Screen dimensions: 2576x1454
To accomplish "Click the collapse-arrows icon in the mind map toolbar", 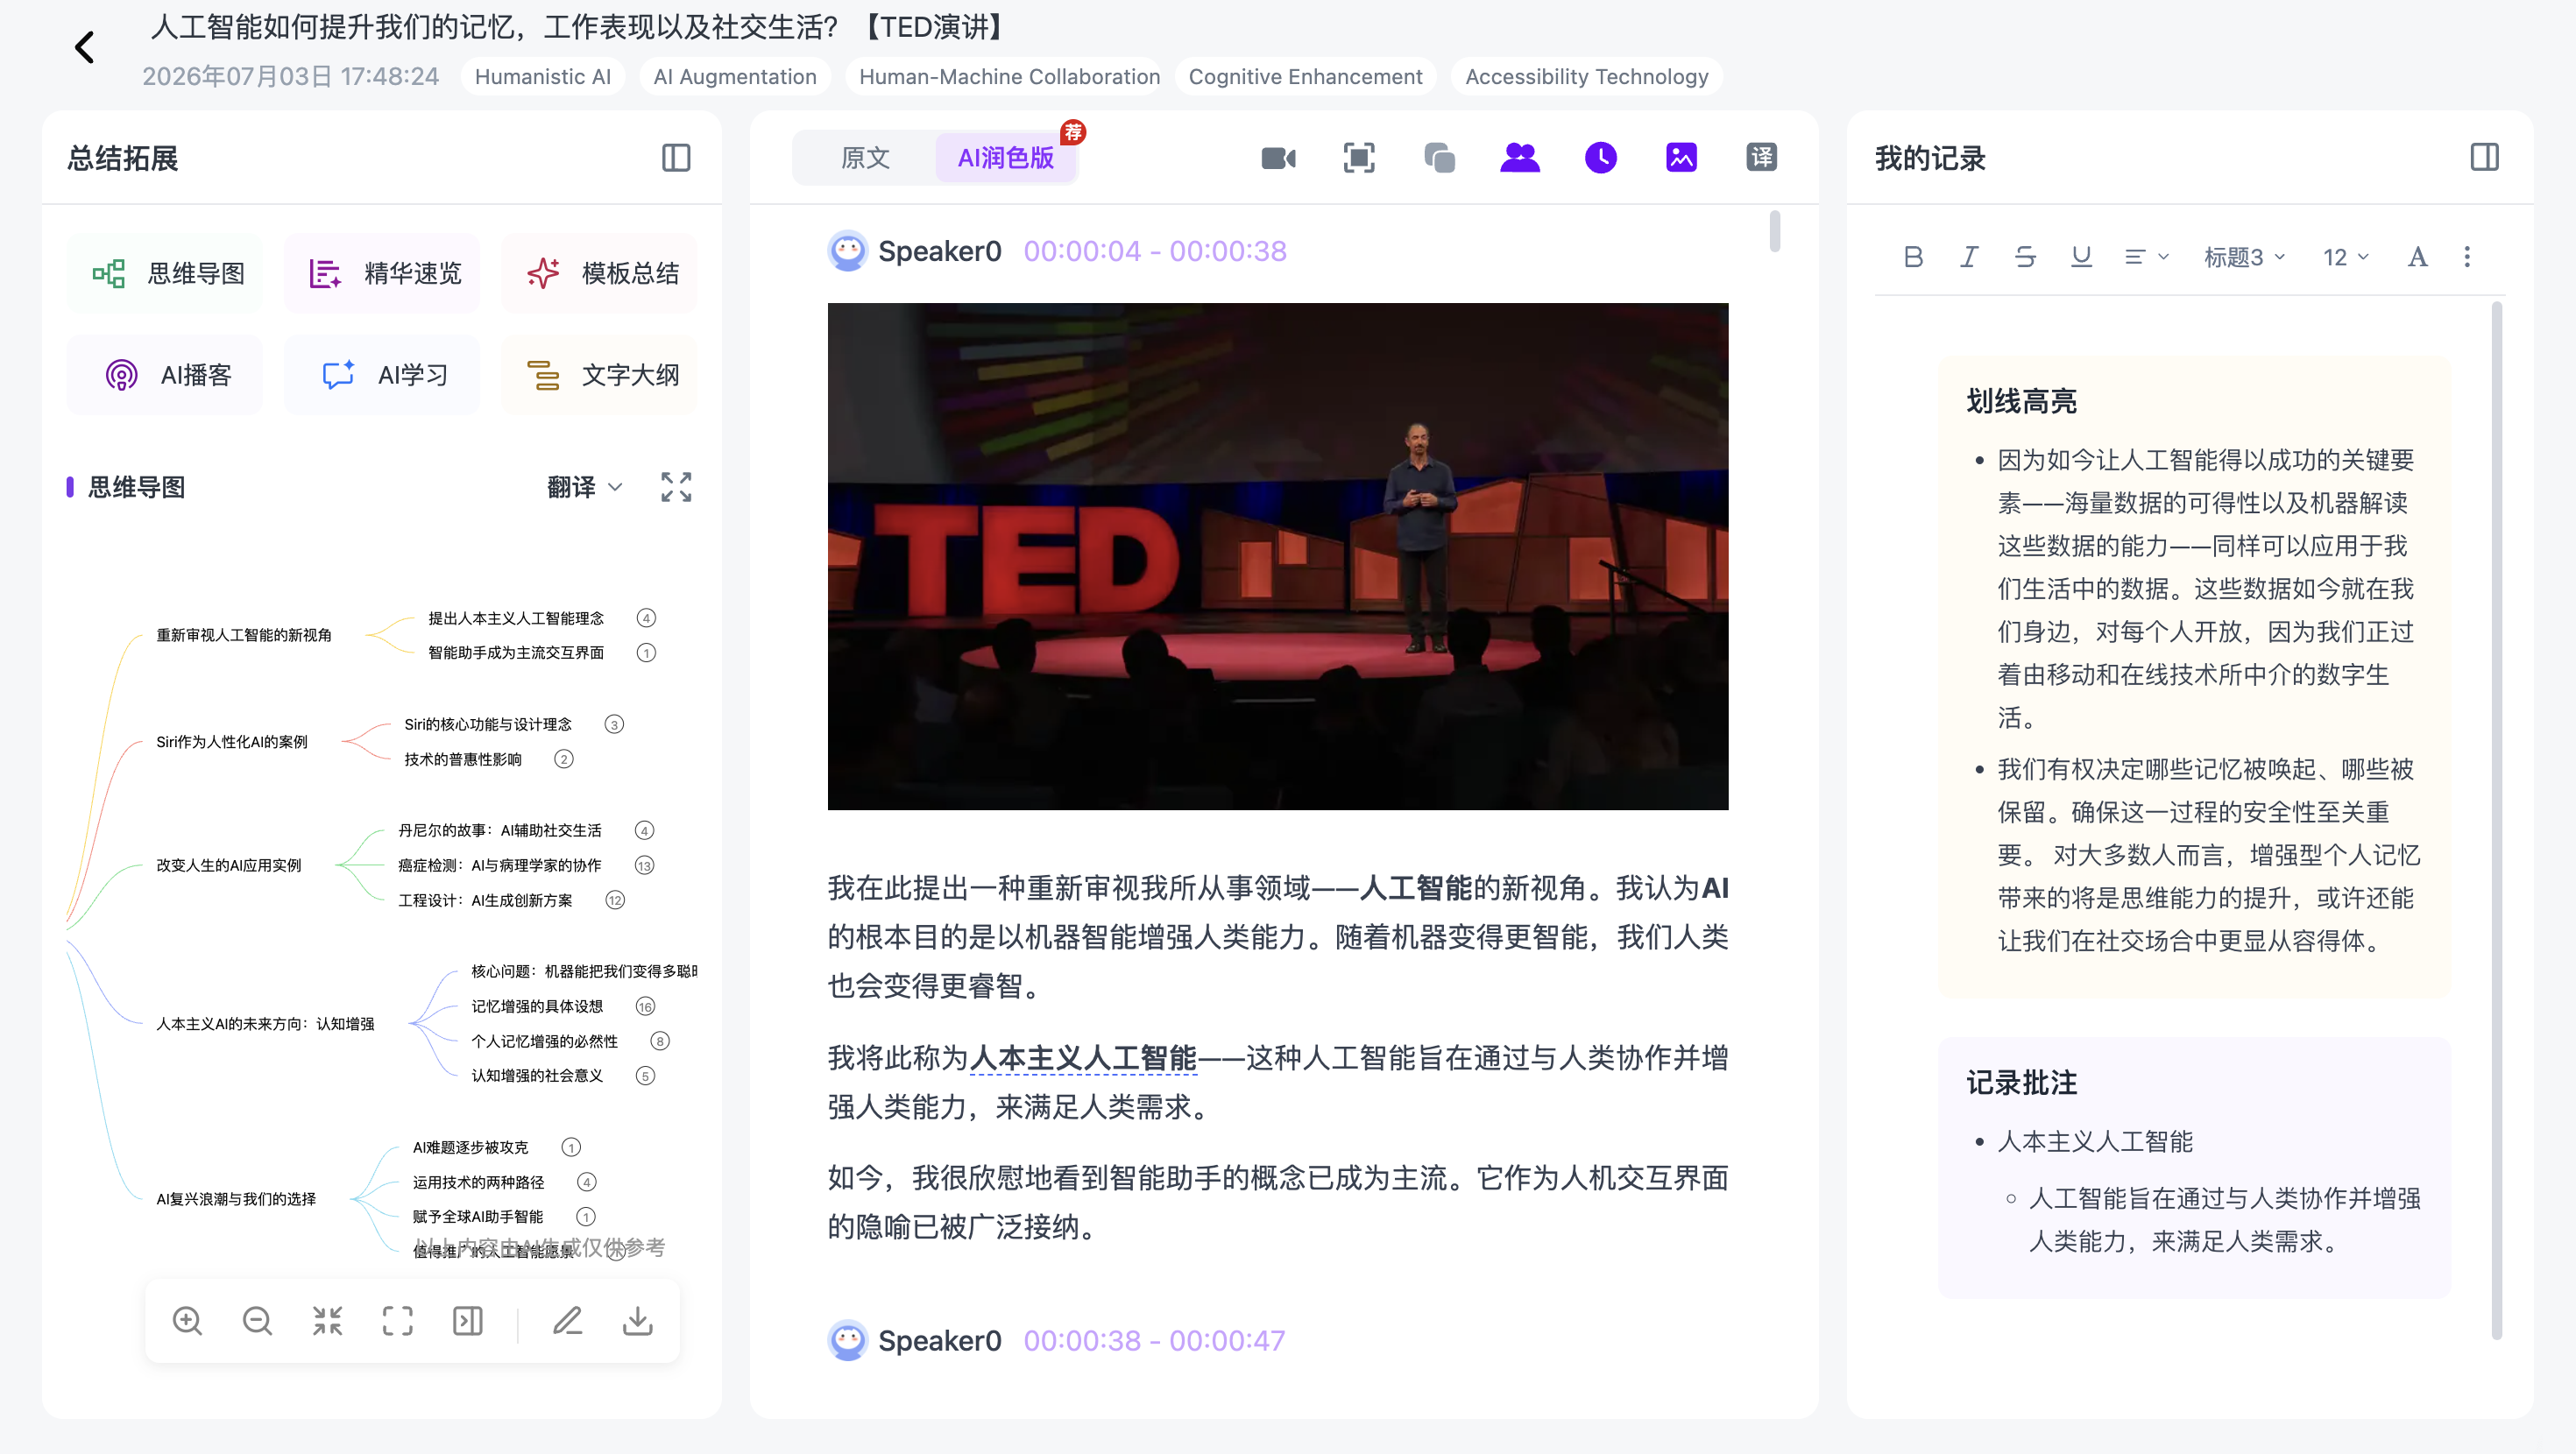I will 327,1321.
